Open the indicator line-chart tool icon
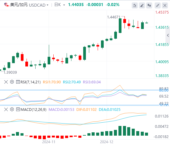 (135, 5)
